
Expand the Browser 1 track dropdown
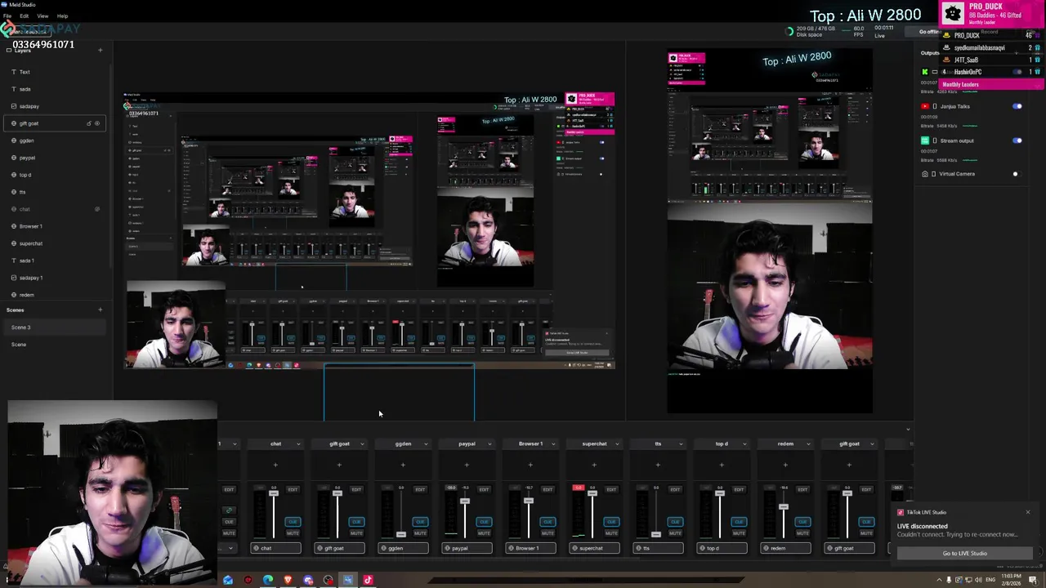[553, 444]
